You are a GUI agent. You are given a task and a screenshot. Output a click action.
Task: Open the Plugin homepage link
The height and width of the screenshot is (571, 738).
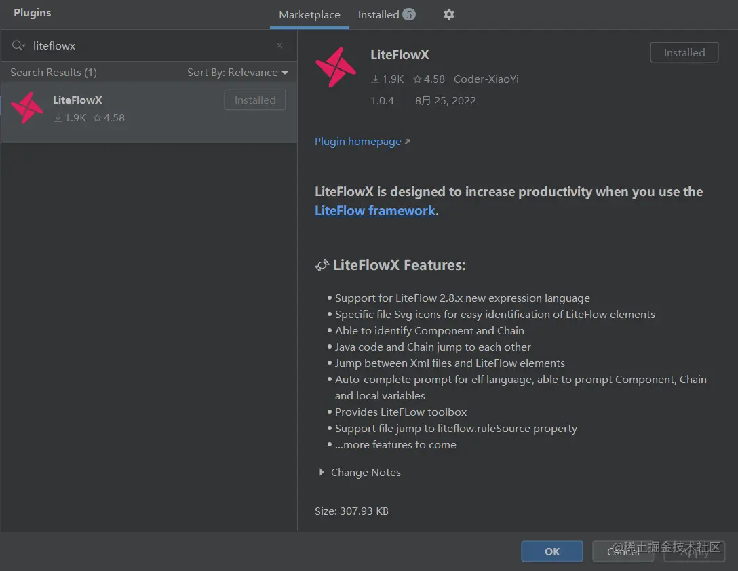[x=362, y=142]
